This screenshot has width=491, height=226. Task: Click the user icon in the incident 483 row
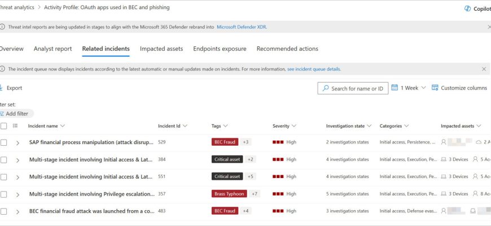pos(444,211)
